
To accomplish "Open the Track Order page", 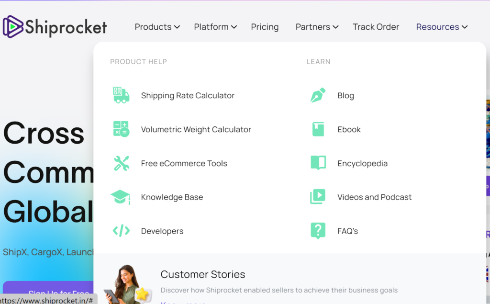I will point(376,27).
